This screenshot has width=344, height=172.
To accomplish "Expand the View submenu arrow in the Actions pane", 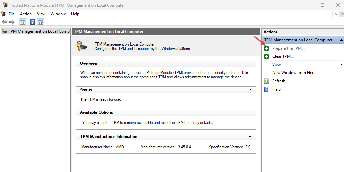I will [341, 65].
